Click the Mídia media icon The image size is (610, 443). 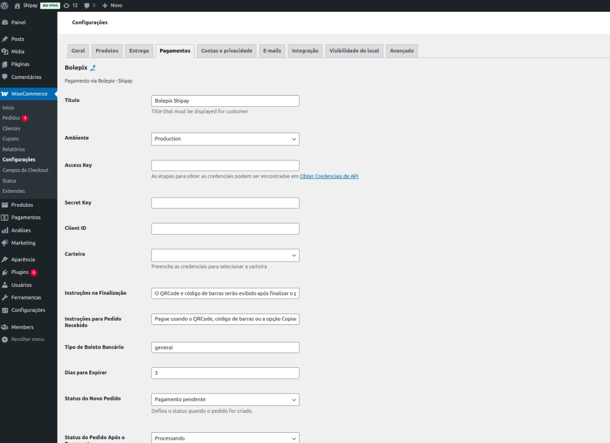coord(5,52)
